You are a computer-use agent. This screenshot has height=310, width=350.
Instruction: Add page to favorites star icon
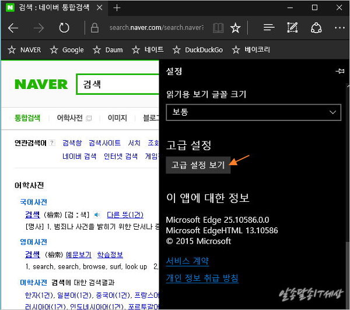pos(235,28)
